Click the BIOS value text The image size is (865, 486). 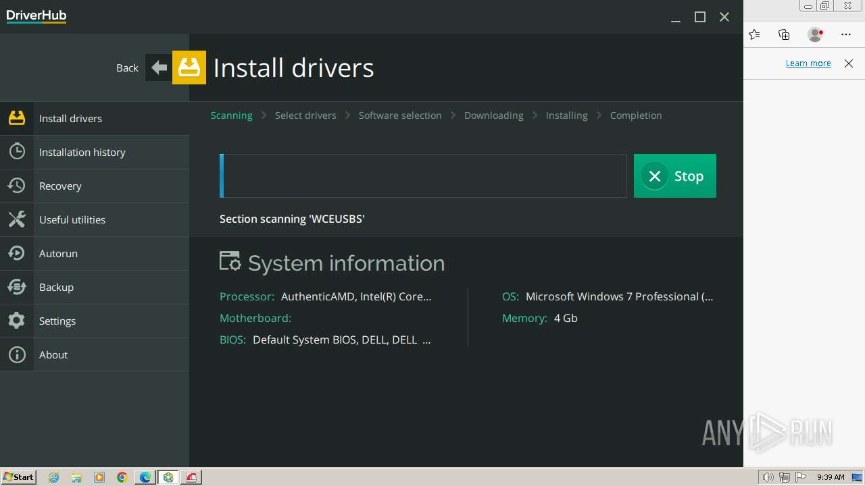[x=342, y=340]
